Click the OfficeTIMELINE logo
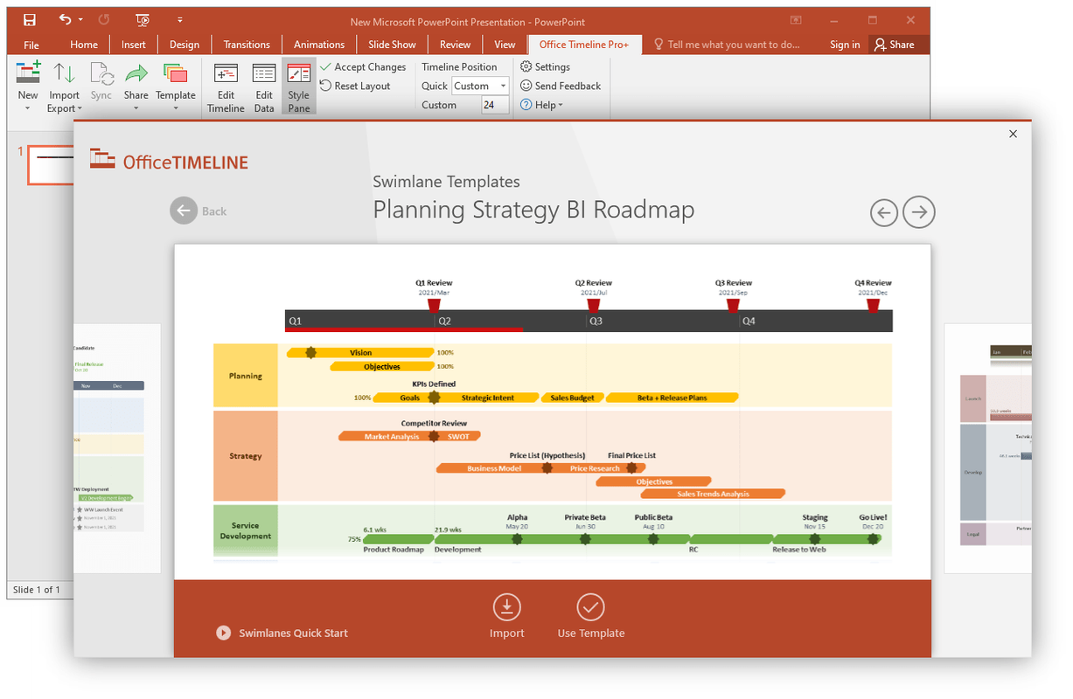 pyautogui.click(x=170, y=160)
